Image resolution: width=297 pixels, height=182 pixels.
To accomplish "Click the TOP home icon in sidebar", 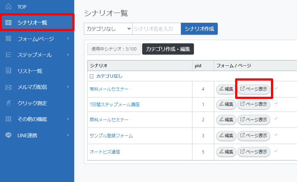I will point(9,7).
